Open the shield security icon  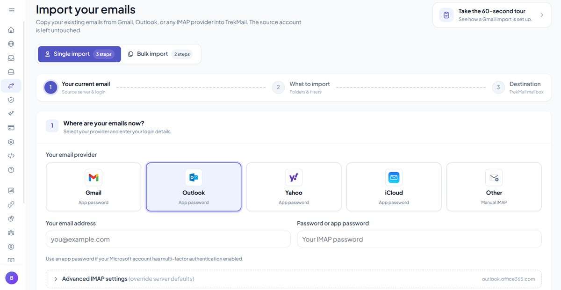11,100
